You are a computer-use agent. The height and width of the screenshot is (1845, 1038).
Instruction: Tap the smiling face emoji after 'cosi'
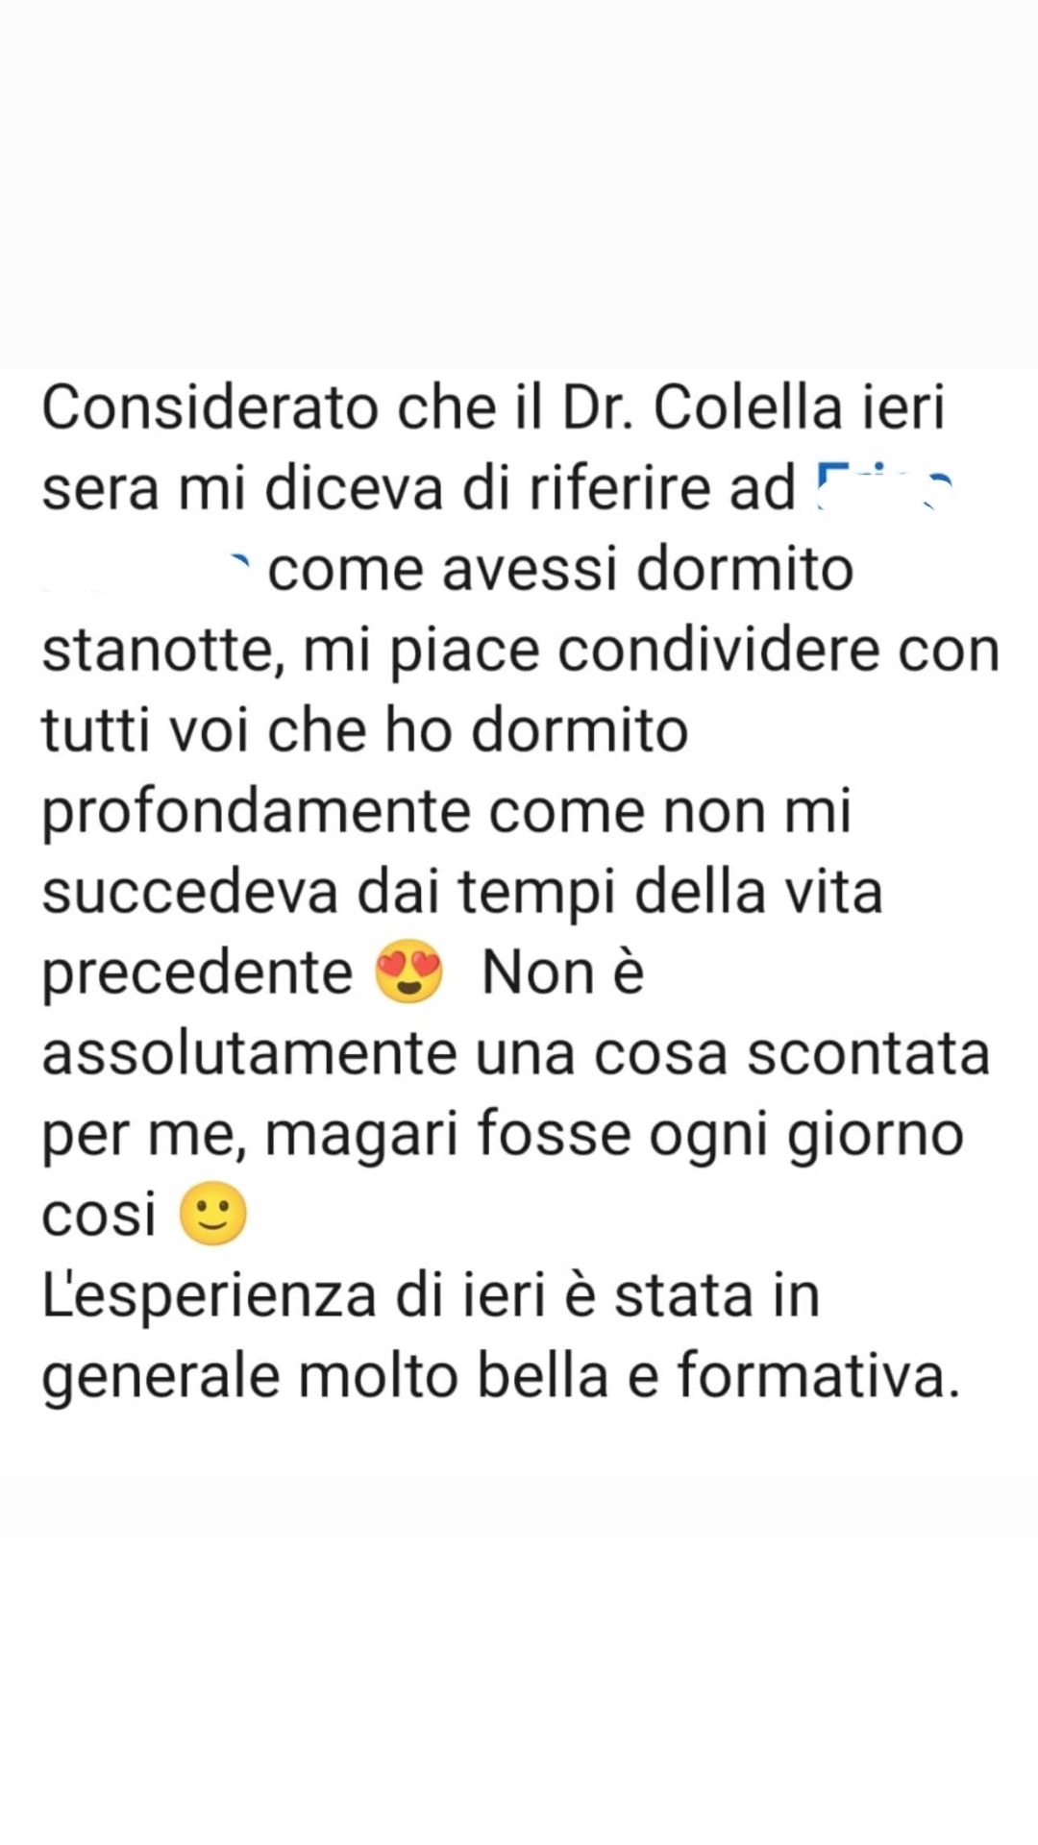coord(213,1214)
